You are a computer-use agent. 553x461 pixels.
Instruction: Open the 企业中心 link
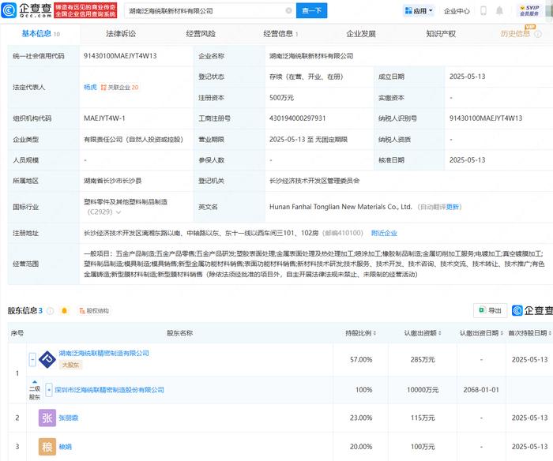[x=457, y=11]
